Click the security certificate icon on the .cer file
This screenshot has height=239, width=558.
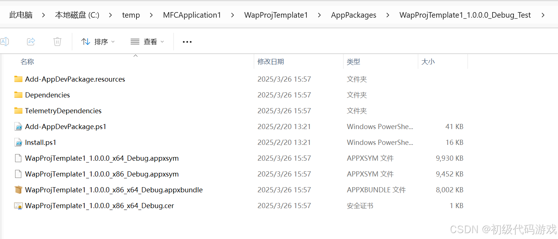click(18, 206)
